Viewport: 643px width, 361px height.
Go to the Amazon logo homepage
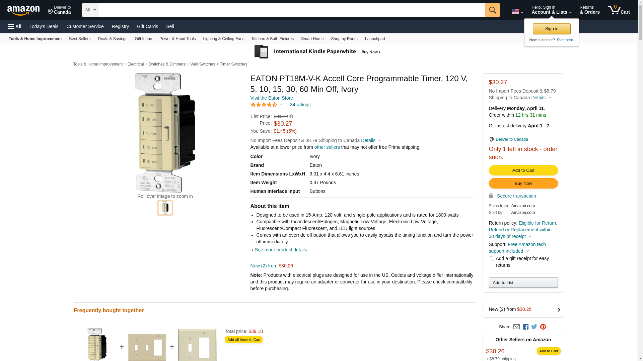pos(23,10)
